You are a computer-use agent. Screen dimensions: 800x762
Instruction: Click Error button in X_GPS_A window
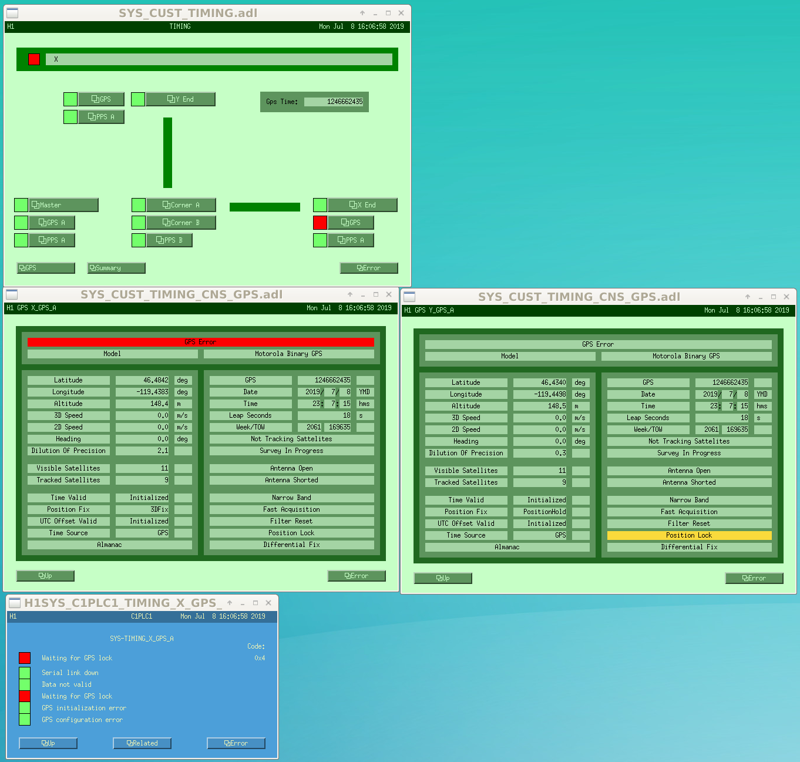pos(357,576)
